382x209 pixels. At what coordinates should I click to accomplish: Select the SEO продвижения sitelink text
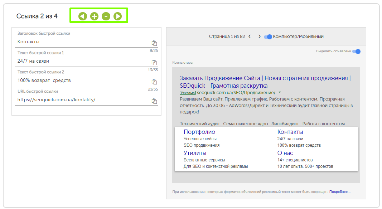point(202,145)
